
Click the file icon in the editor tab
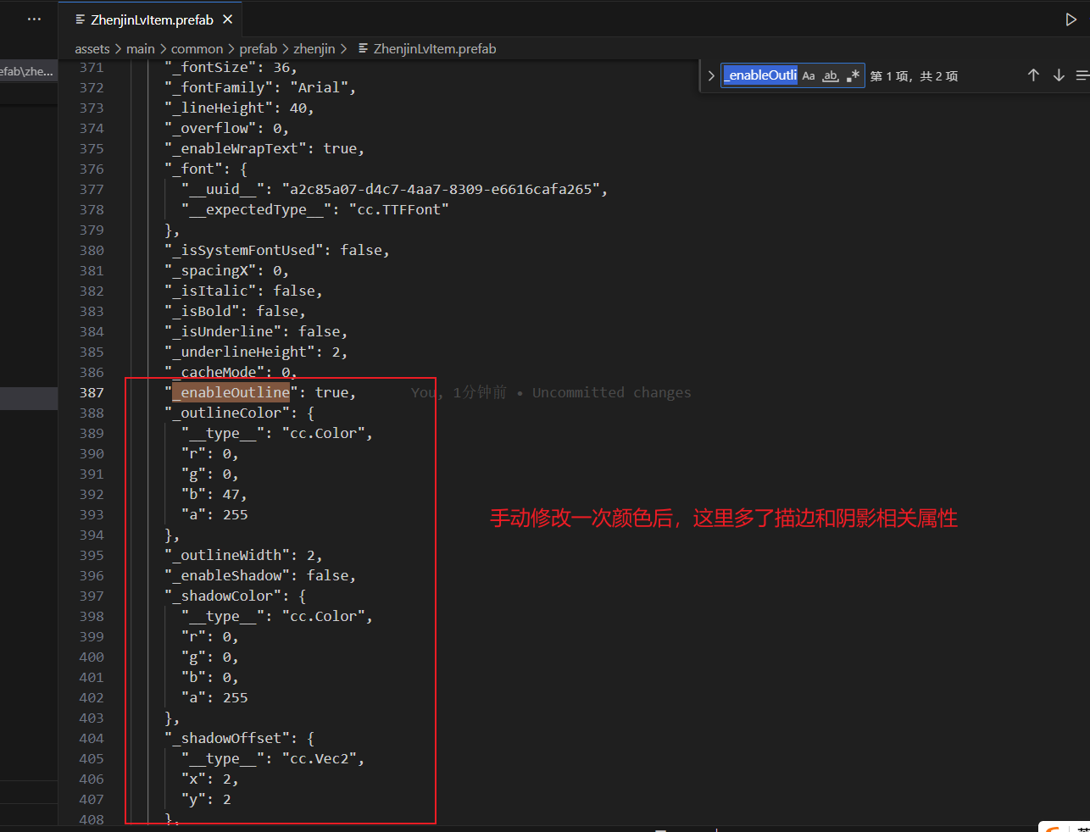(80, 19)
